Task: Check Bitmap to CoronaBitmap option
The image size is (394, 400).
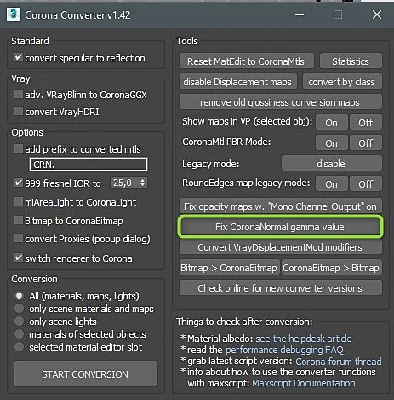Action: (x=19, y=220)
